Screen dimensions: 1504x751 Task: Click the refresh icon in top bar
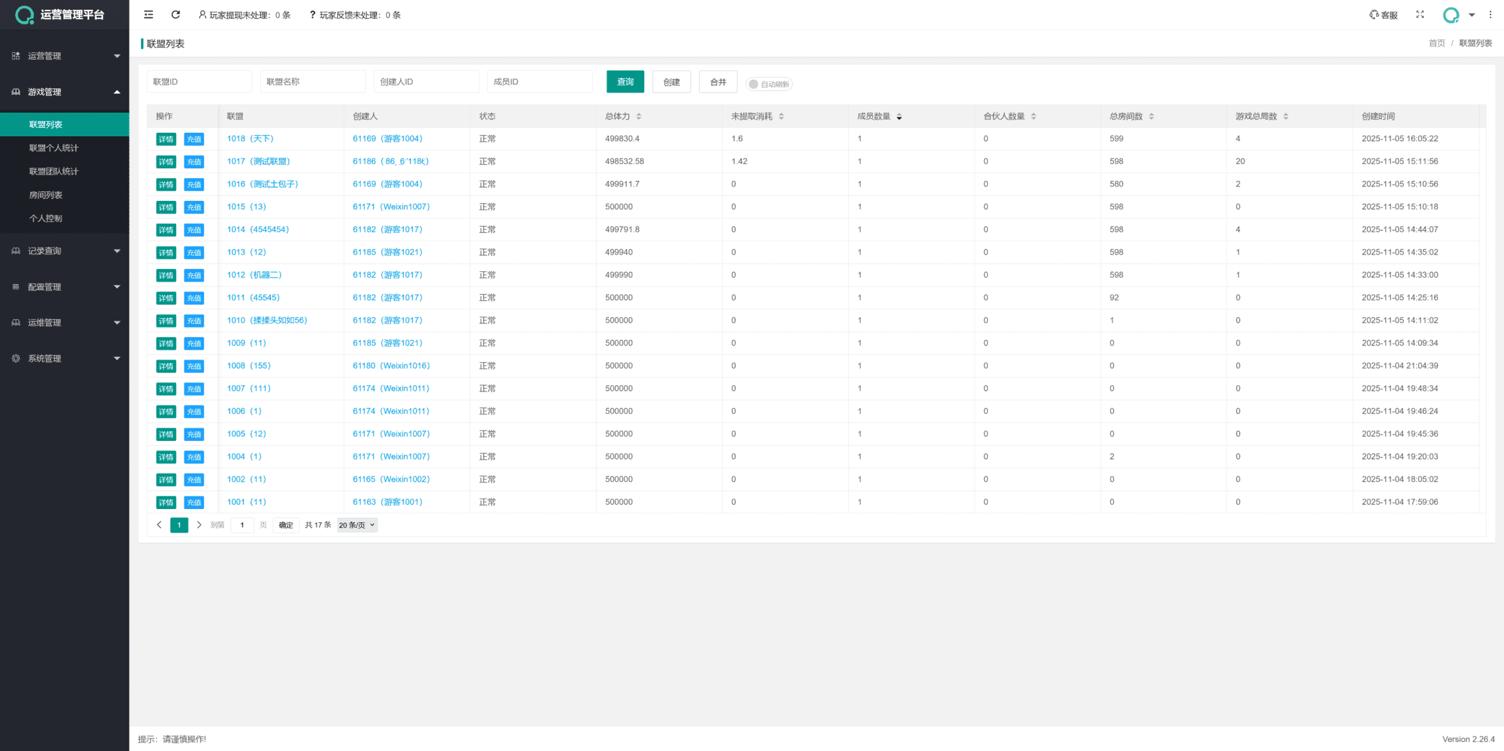click(175, 15)
